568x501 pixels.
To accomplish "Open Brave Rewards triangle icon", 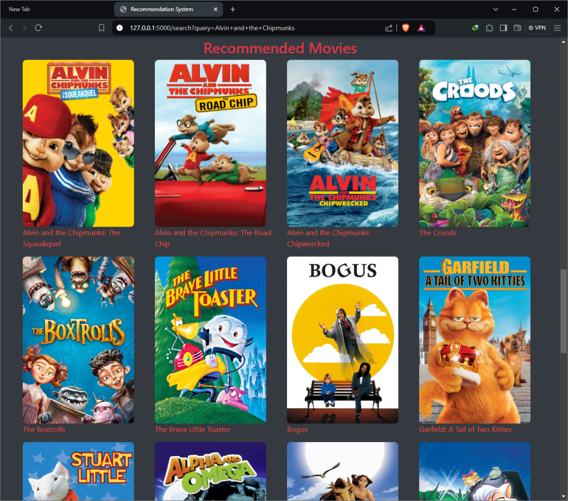I will coord(421,28).
